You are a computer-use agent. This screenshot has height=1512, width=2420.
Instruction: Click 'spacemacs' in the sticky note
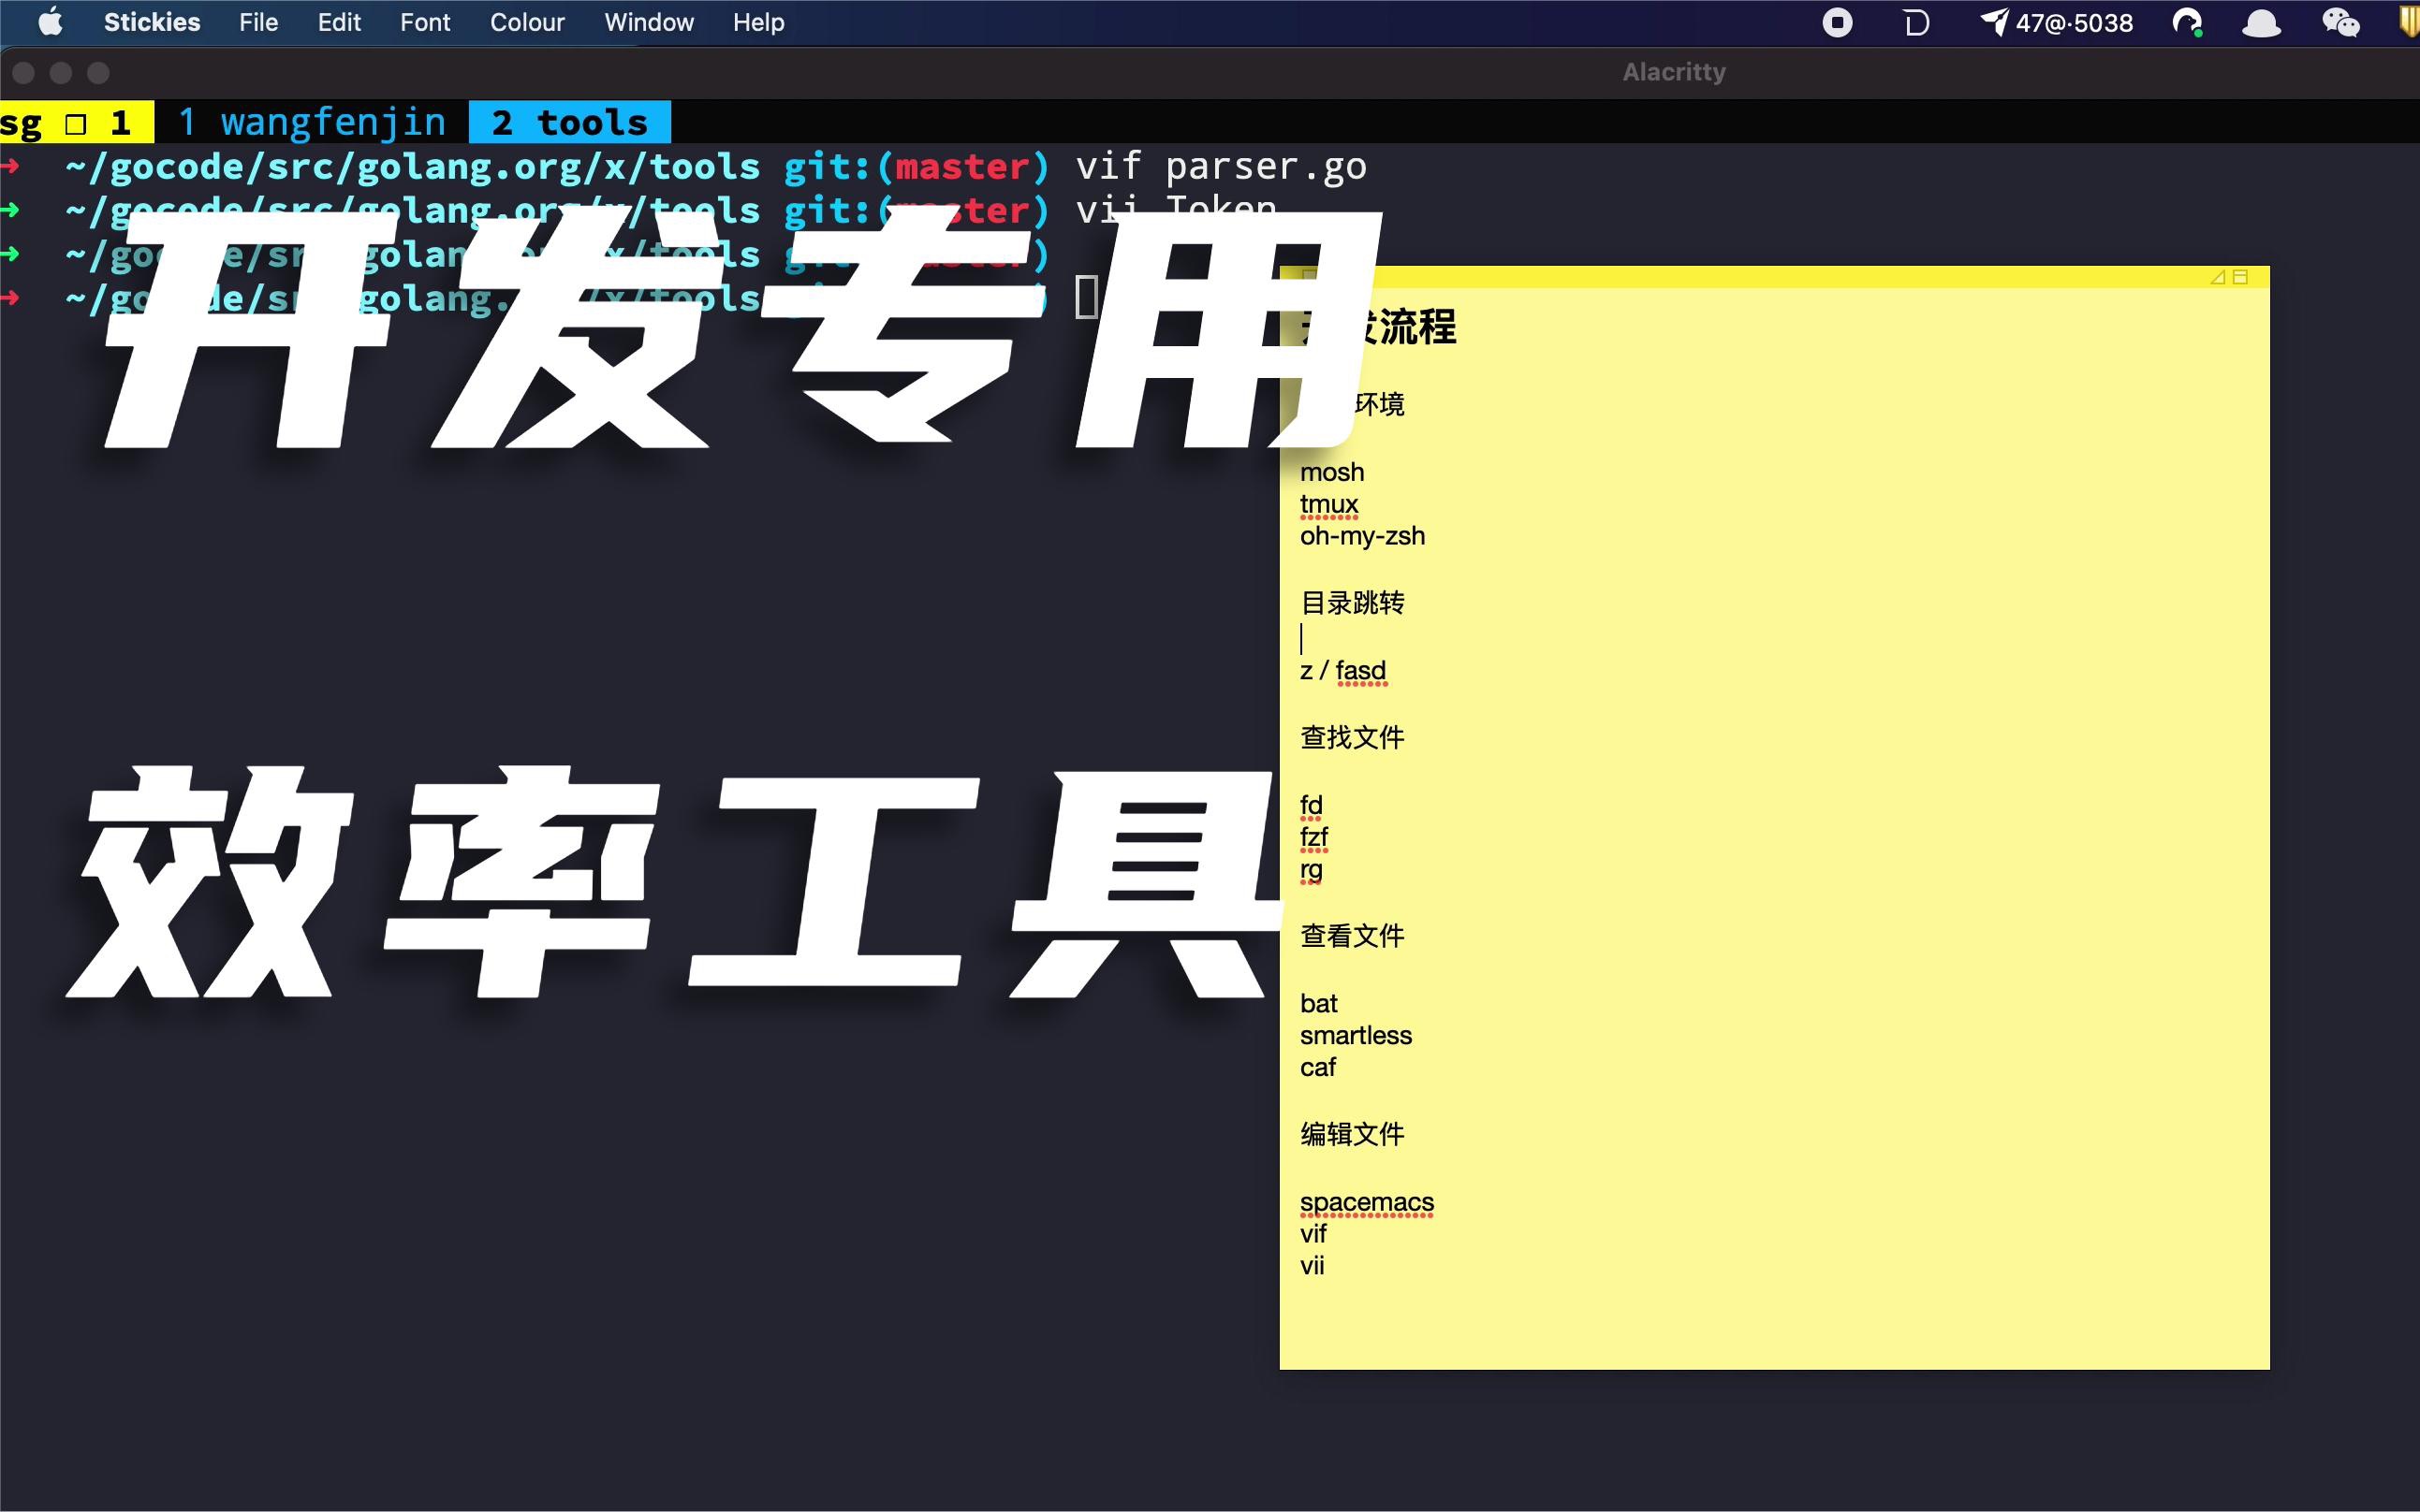point(1367,1202)
